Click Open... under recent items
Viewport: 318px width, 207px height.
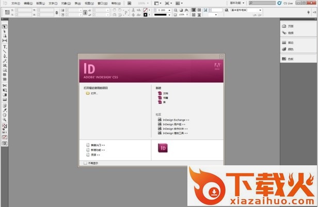click(x=92, y=93)
